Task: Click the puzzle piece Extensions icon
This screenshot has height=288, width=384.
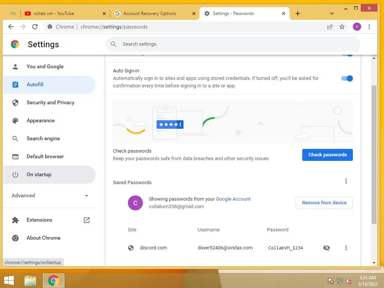Action: tap(15, 220)
